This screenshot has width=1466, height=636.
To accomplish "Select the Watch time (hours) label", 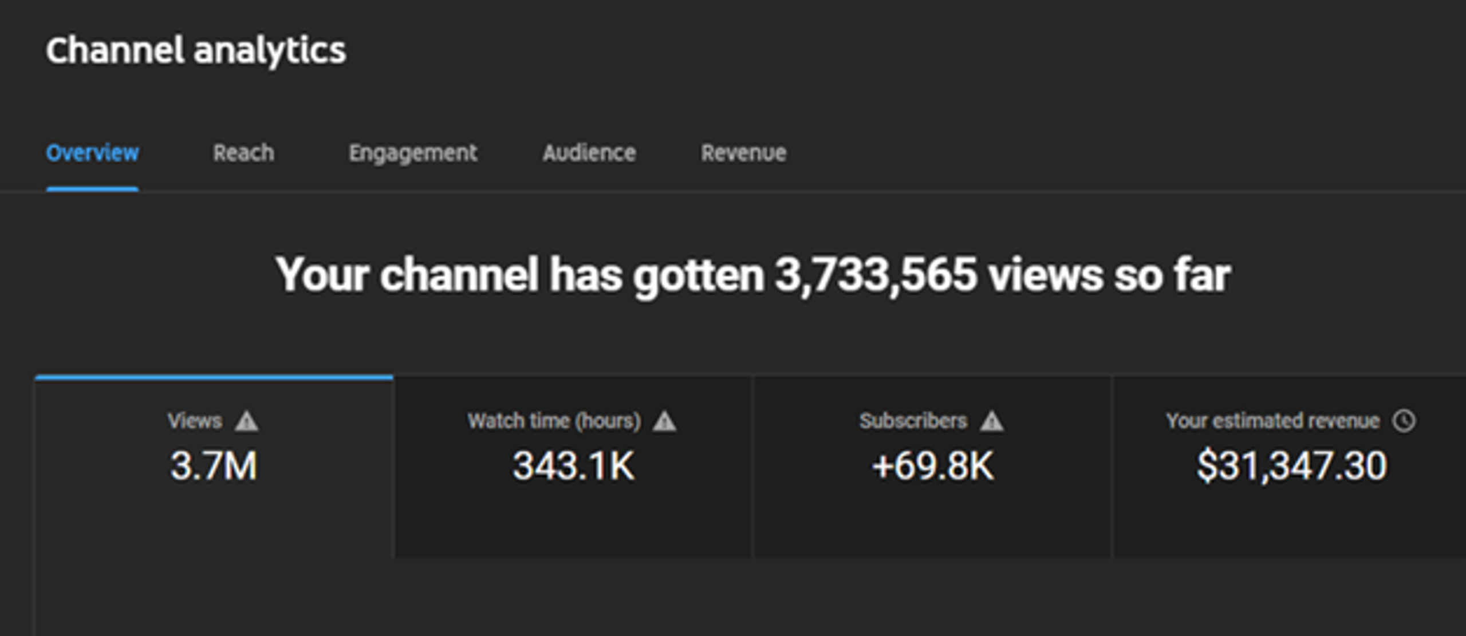I will pos(554,421).
